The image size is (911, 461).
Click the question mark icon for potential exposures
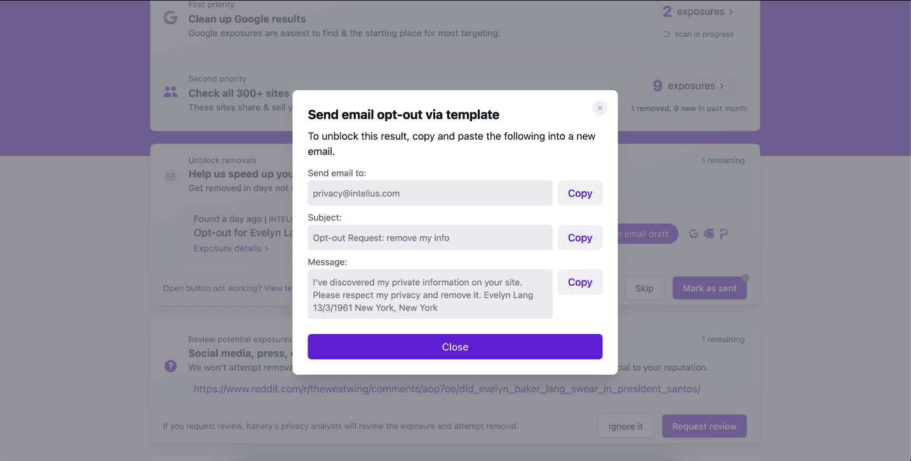click(170, 366)
